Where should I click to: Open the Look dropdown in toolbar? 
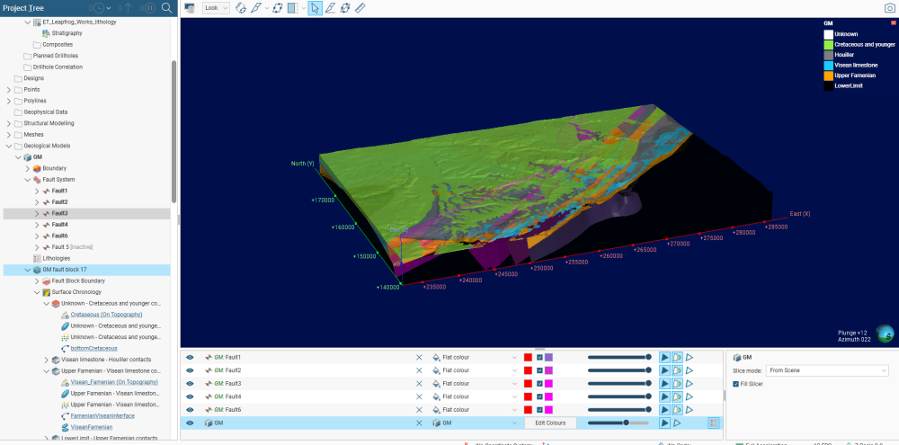216,8
